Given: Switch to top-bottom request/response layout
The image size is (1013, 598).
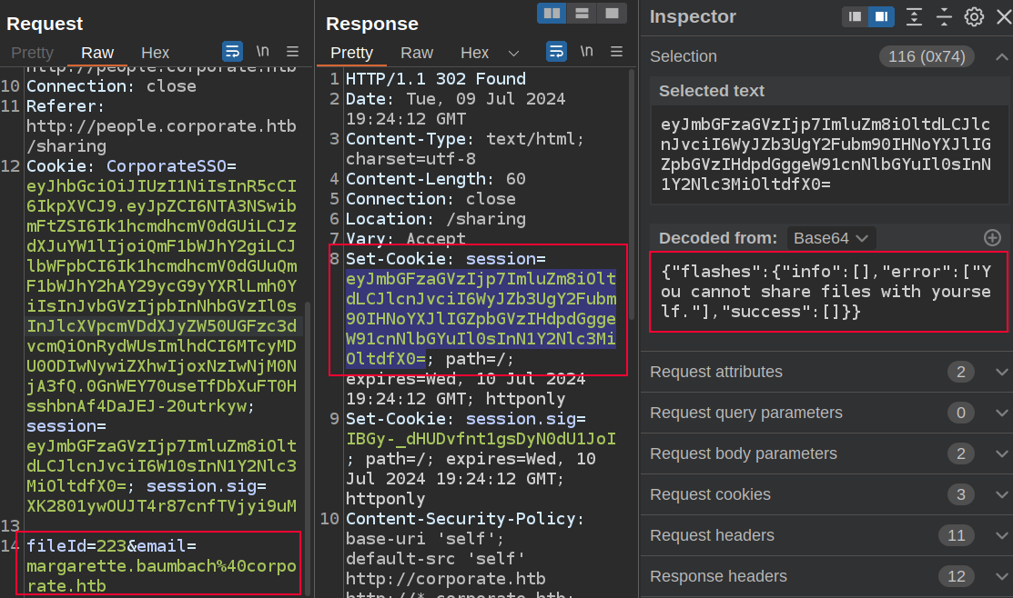Looking at the screenshot, I should pos(582,13).
